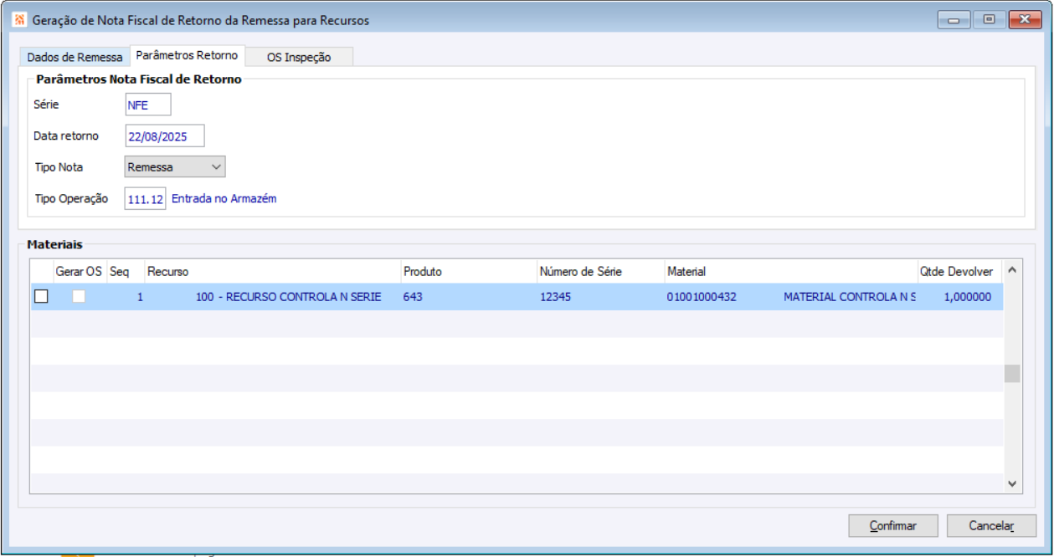Switch to Dados de Remessa tab
Screen dimensions: 1054x557
point(75,57)
